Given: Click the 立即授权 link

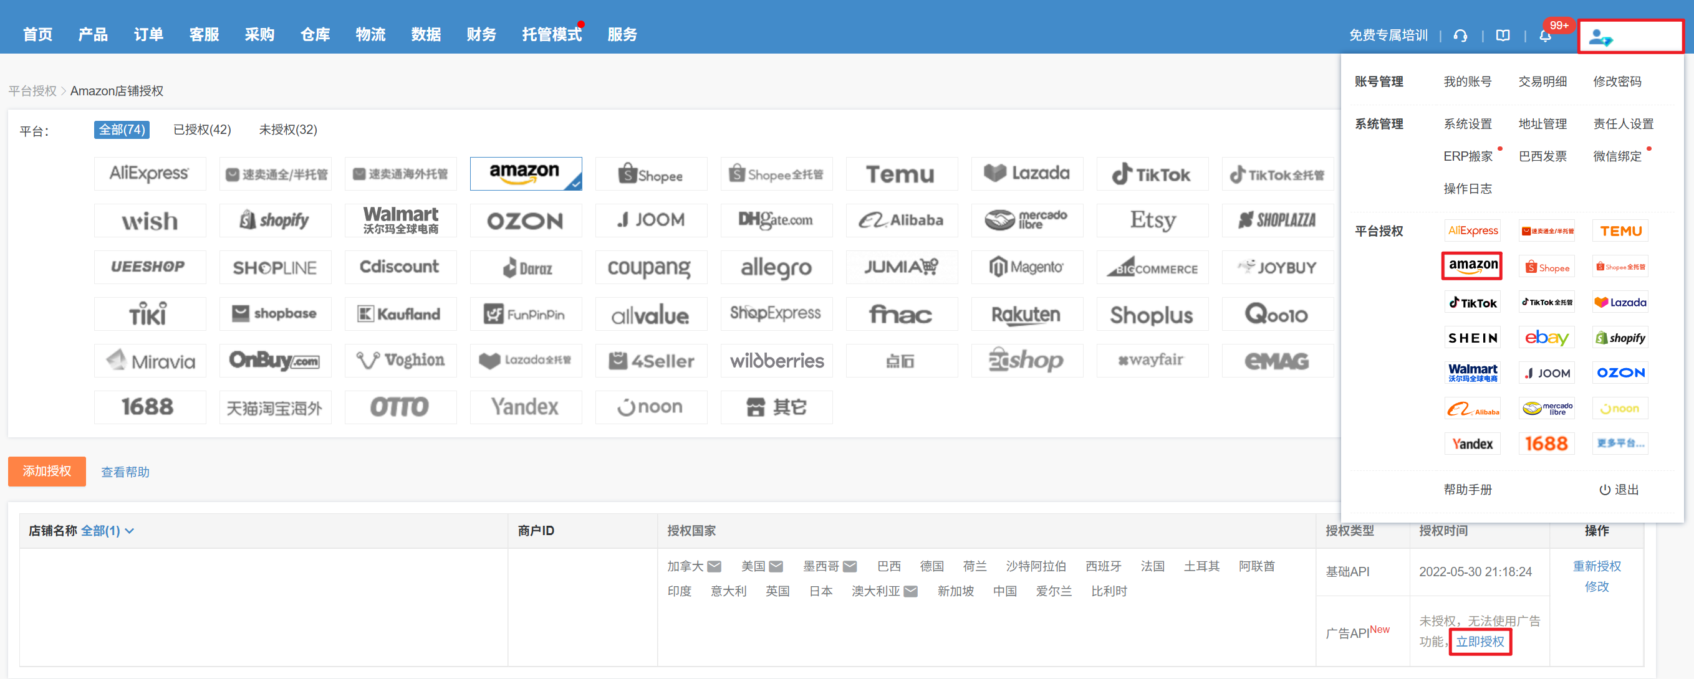Looking at the screenshot, I should tap(1480, 642).
